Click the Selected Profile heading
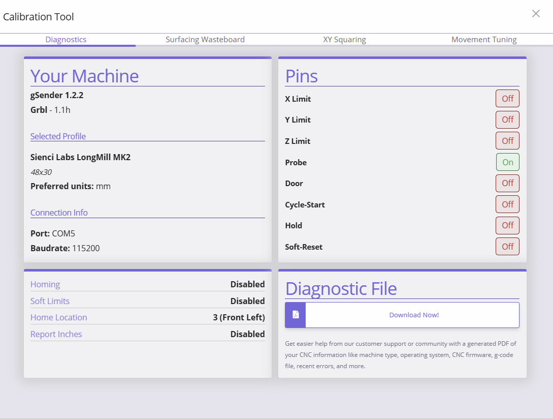Image resolution: width=553 pixels, height=419 pixels. (x=58, y=136)
